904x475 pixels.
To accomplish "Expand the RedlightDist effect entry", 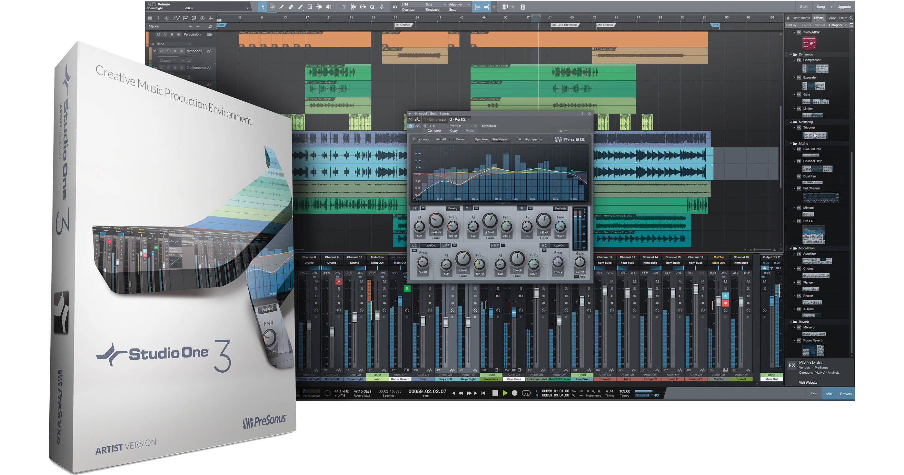I will [794, 32].
